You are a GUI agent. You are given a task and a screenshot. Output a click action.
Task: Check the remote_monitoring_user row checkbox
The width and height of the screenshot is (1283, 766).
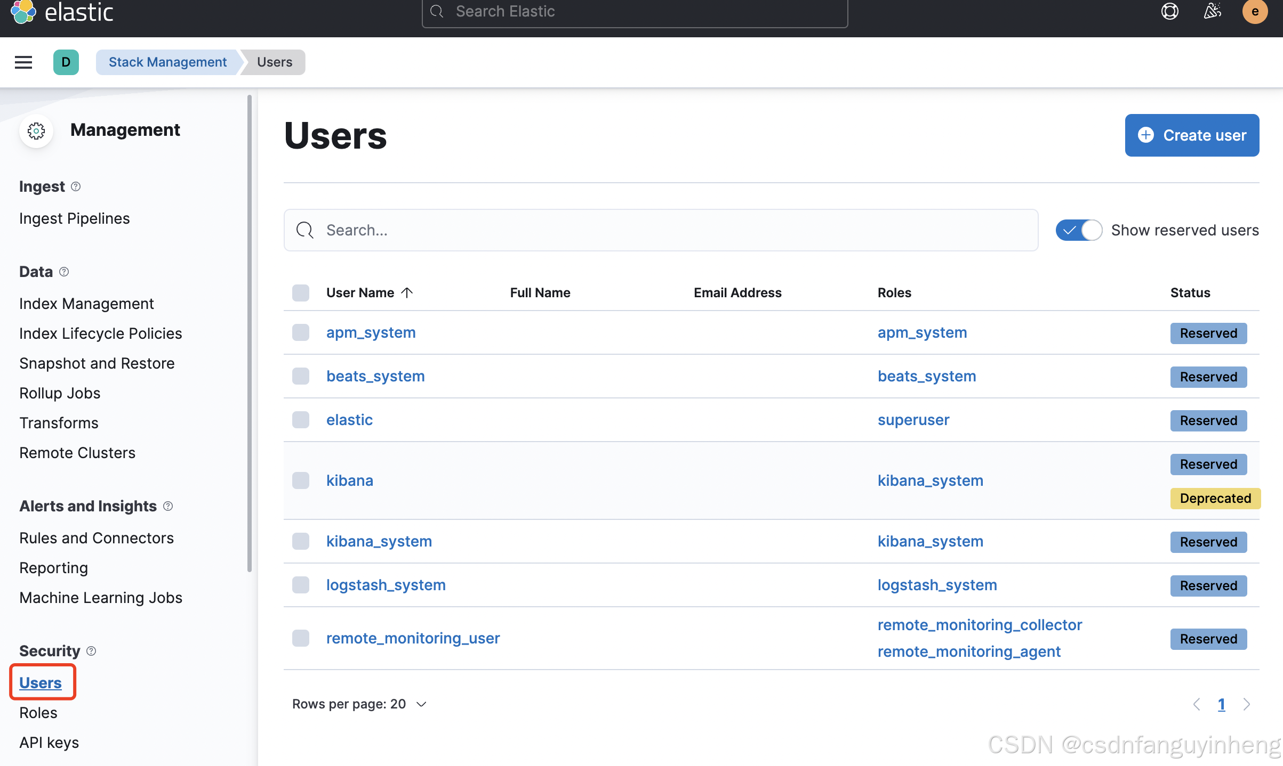(301, 638)
